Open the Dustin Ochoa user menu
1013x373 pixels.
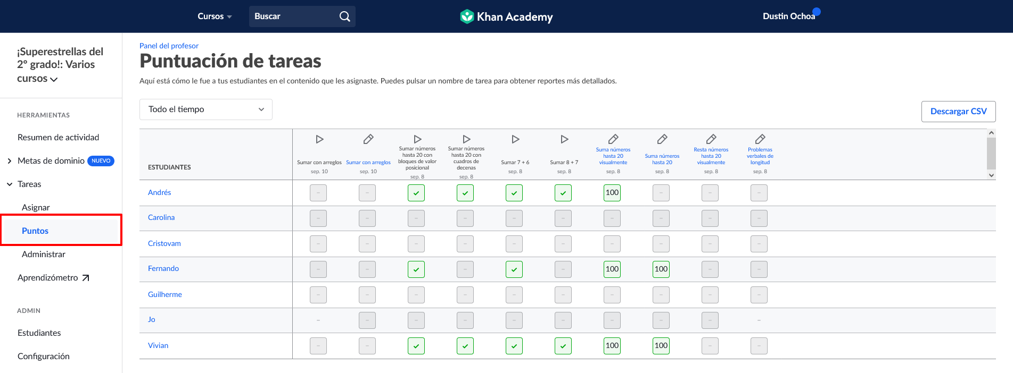[788, 16]
